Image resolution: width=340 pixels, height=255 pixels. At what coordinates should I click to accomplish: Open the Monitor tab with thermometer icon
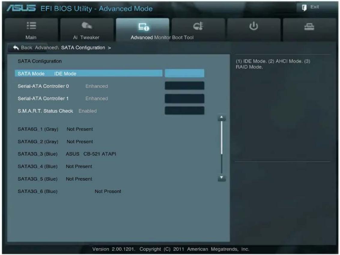pos(198,30)
